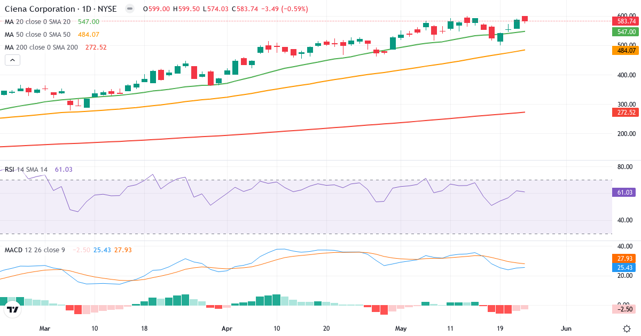Click the MACD 27.93 axis label

point(624,259)
